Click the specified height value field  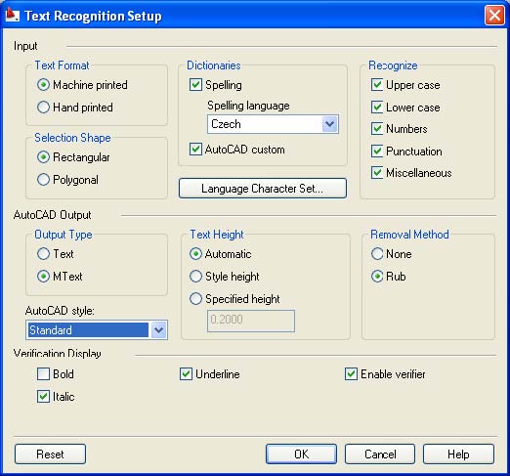pyautogui.click(x=251, y=321)
